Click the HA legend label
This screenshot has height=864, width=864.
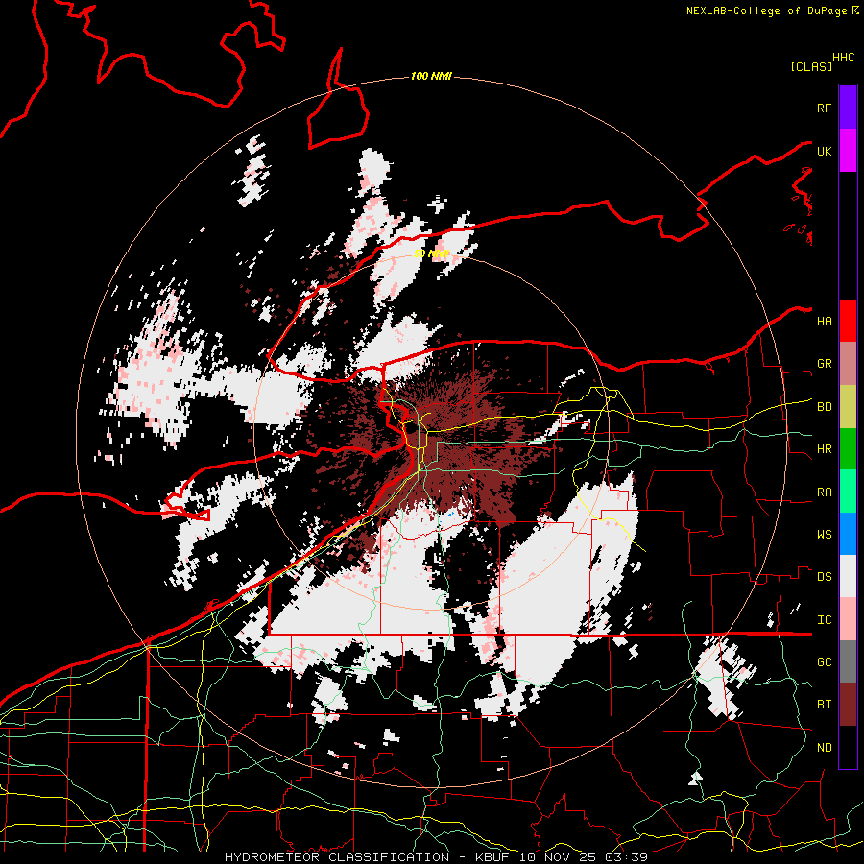click(825, 322)
